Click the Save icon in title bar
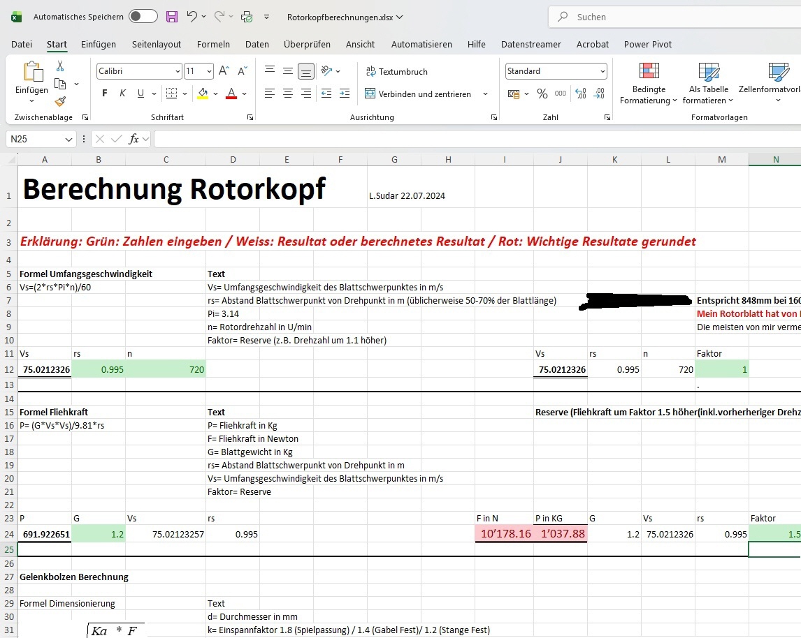The image size is (801, 638). 172,17
